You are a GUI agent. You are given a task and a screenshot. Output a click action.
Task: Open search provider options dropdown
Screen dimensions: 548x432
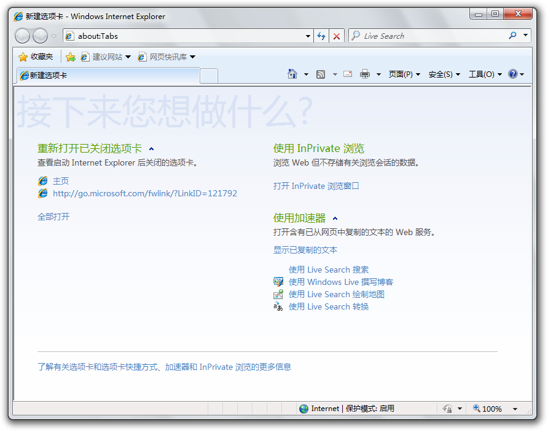525,36
